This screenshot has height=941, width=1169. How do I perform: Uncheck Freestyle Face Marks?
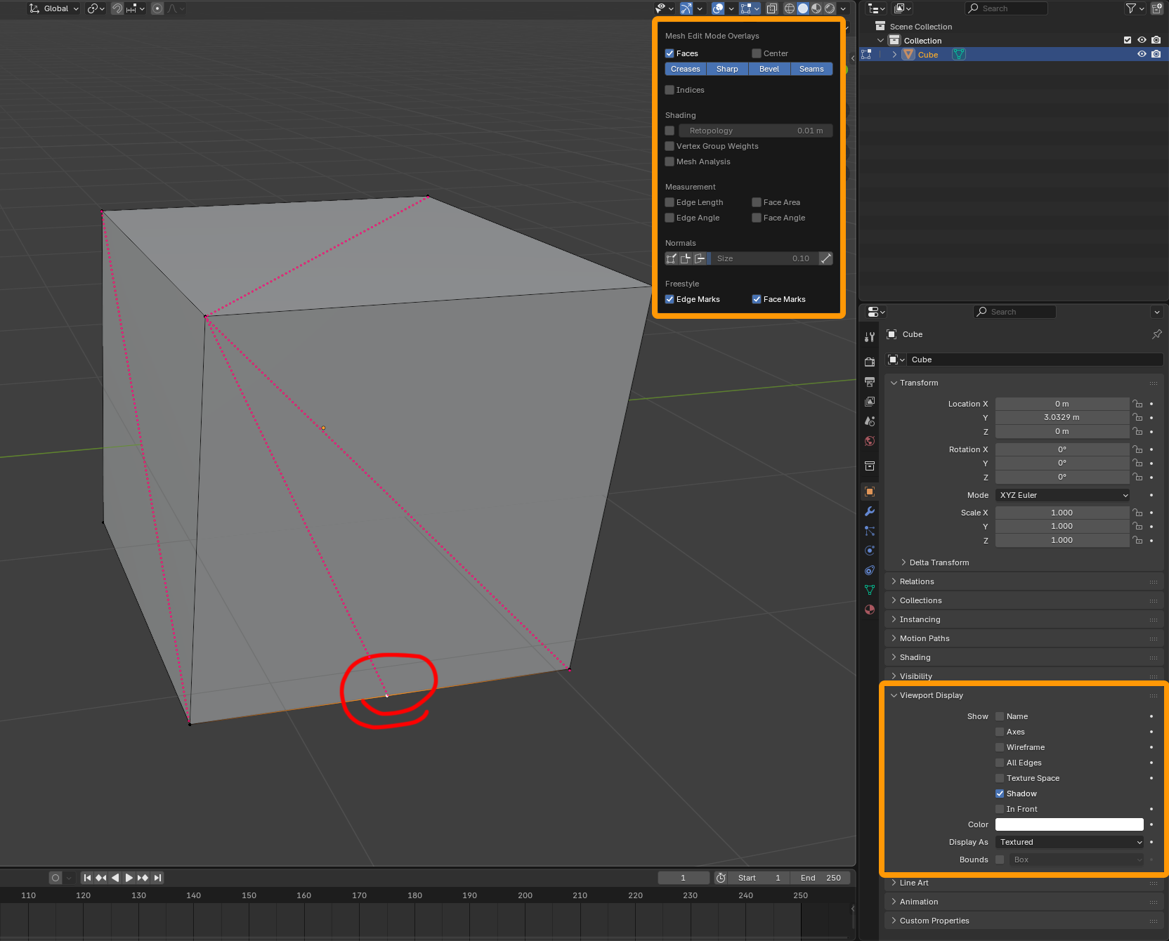tap(757, 299)
